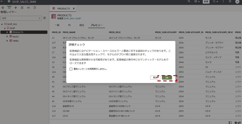Expand the SALES table node
This screenshot has width=242, height=124.
[7, 36]
